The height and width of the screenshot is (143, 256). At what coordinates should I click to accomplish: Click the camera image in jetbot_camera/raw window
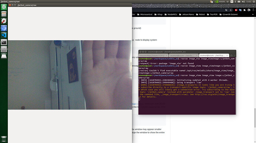[70, 75]
